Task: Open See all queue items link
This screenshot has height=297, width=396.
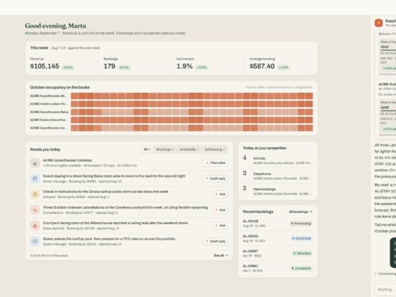Action: click(x=221, y=255)
